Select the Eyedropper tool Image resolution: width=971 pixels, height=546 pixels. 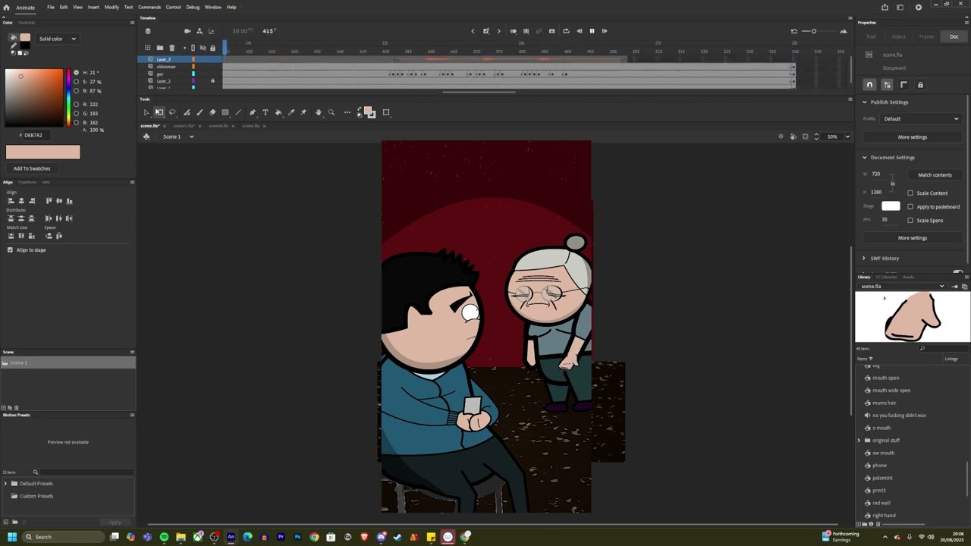click(291, 112)
